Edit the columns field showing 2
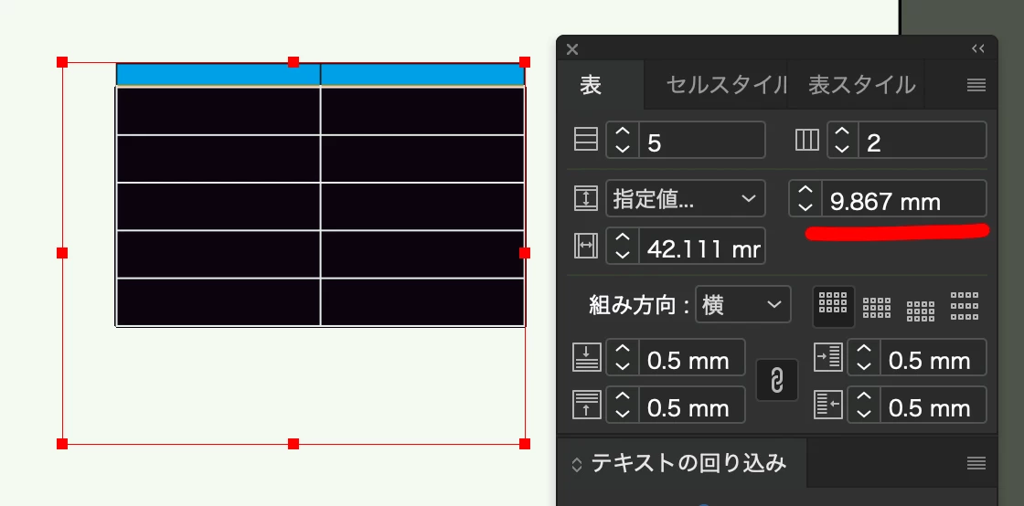 pos(923,140)
